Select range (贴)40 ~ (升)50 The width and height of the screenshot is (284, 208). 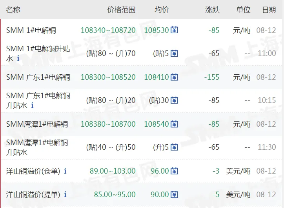(x=111, y=147)
